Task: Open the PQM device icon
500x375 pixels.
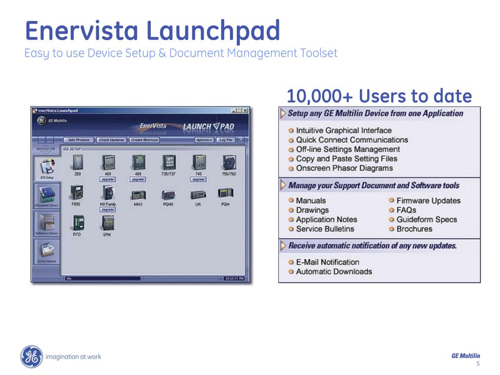Action: (x=226, y=193)
